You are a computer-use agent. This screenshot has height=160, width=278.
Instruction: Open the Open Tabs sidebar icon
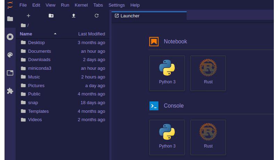(10, 73)
